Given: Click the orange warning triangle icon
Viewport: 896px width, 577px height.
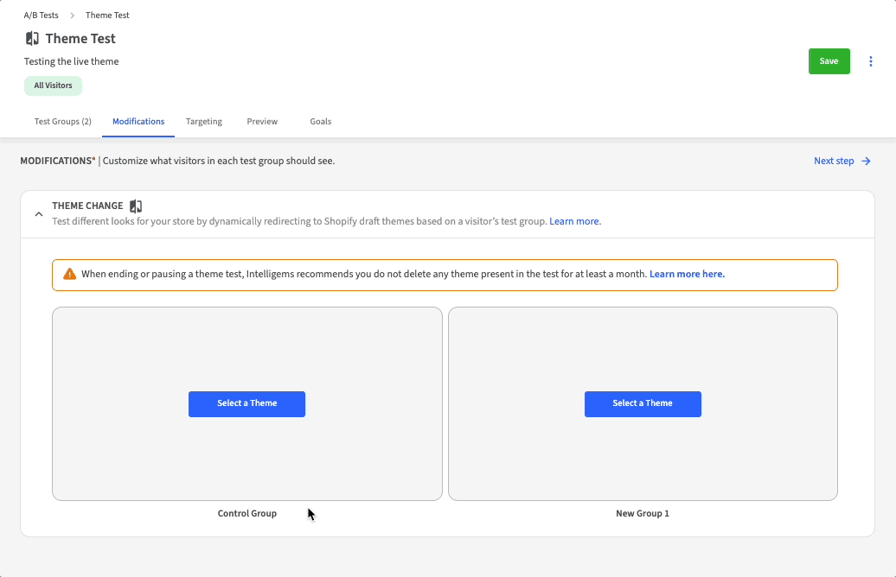Looking at the screenshot, I should (70, 275).
